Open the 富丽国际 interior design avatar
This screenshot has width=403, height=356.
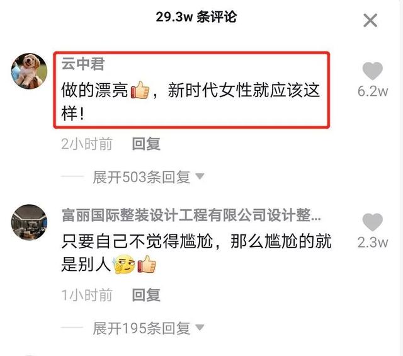(x=29, y=222)
